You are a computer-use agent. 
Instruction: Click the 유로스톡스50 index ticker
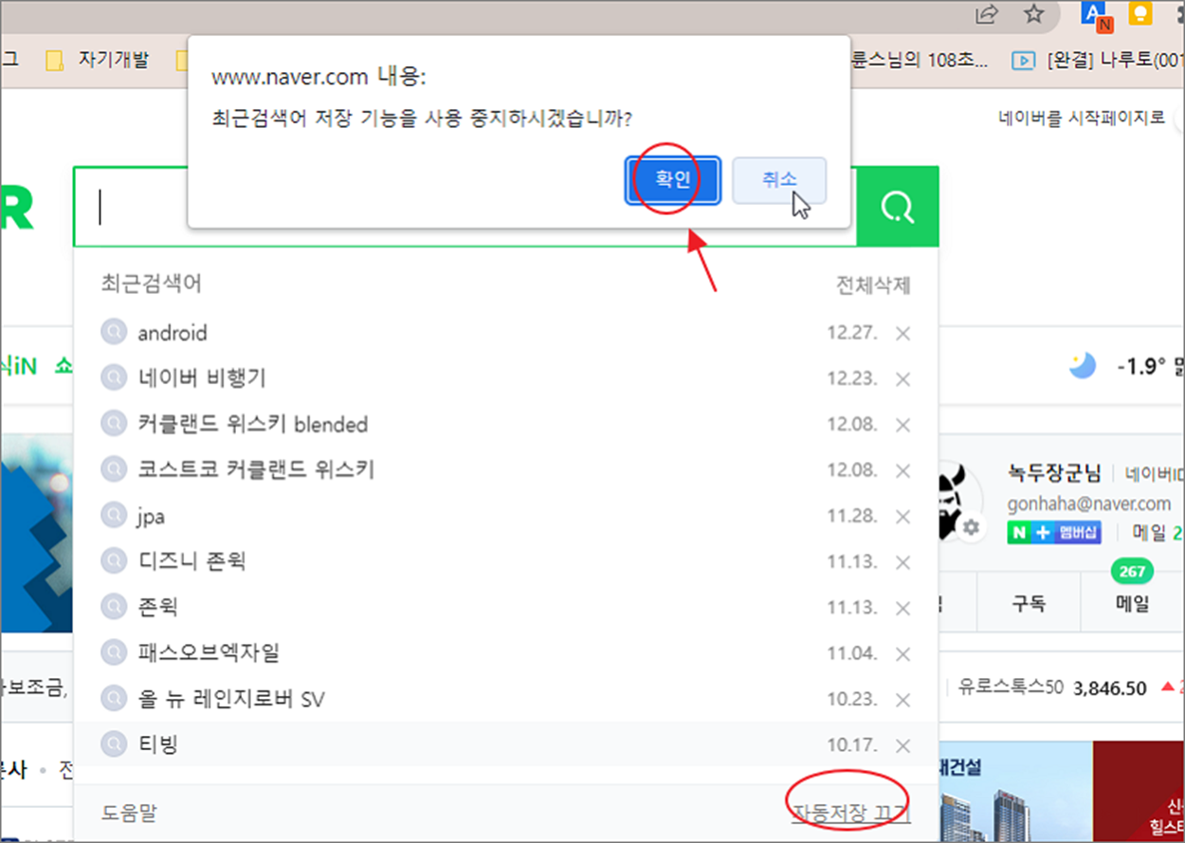(1011, 687)
